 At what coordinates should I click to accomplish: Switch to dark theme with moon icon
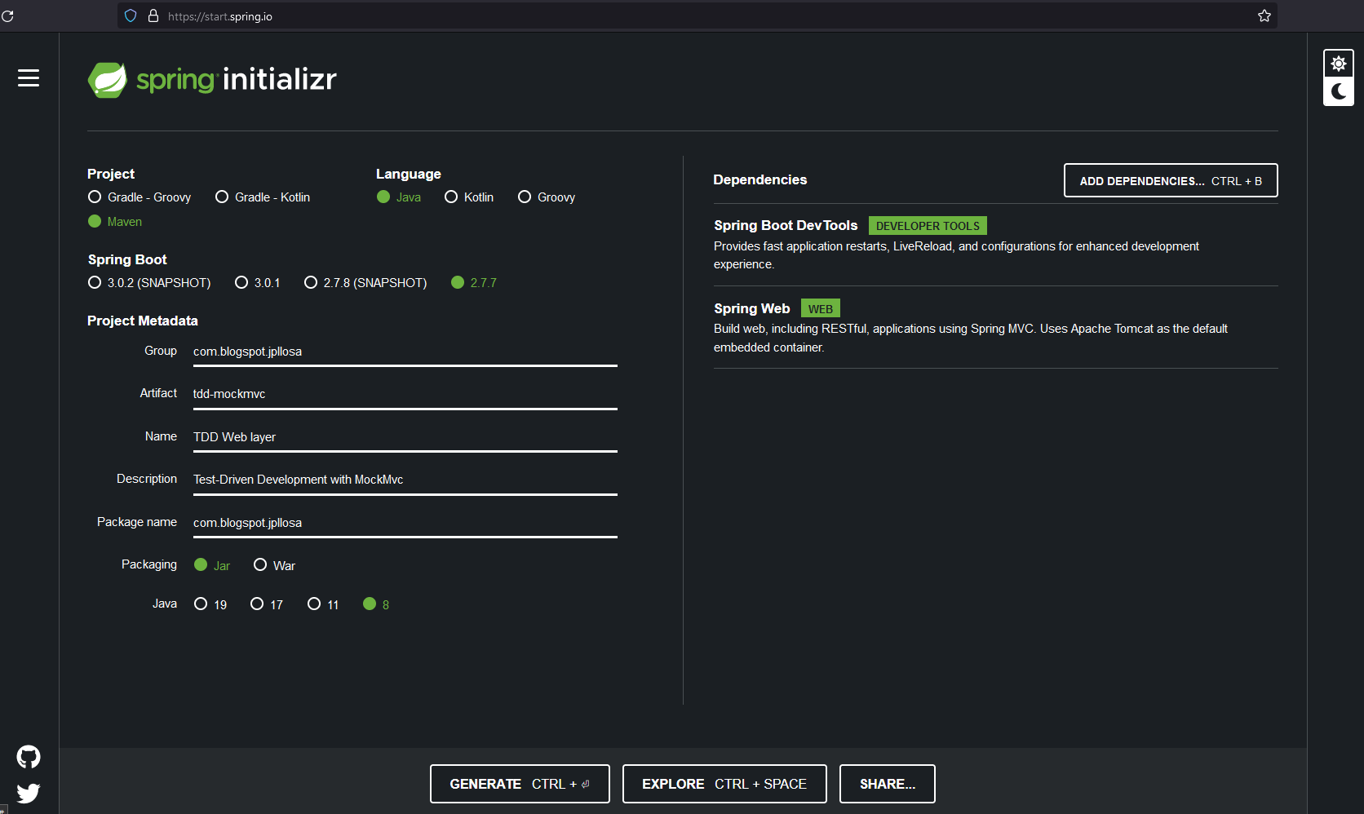(1338, 92)
